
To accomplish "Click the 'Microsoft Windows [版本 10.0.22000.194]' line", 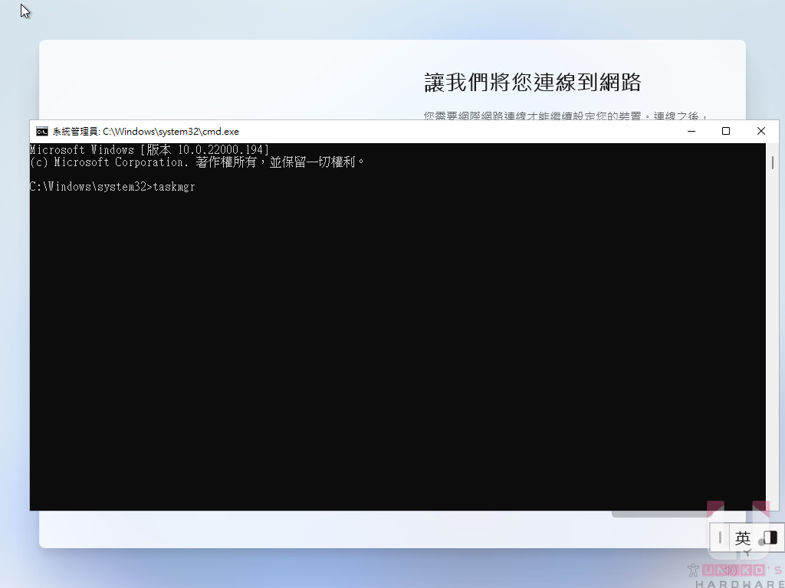I will point(149,149).
